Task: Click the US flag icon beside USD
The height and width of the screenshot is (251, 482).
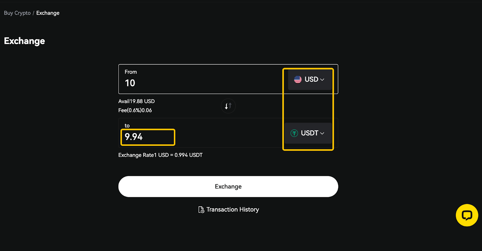Action: [x=298, y=79]
